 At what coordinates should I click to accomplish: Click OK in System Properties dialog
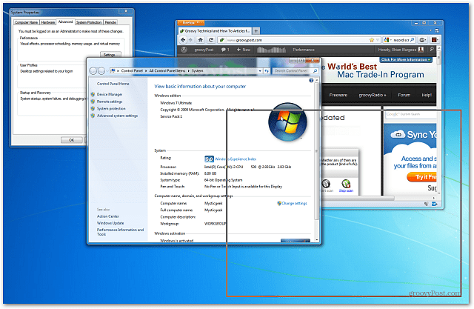click(71, 140)
